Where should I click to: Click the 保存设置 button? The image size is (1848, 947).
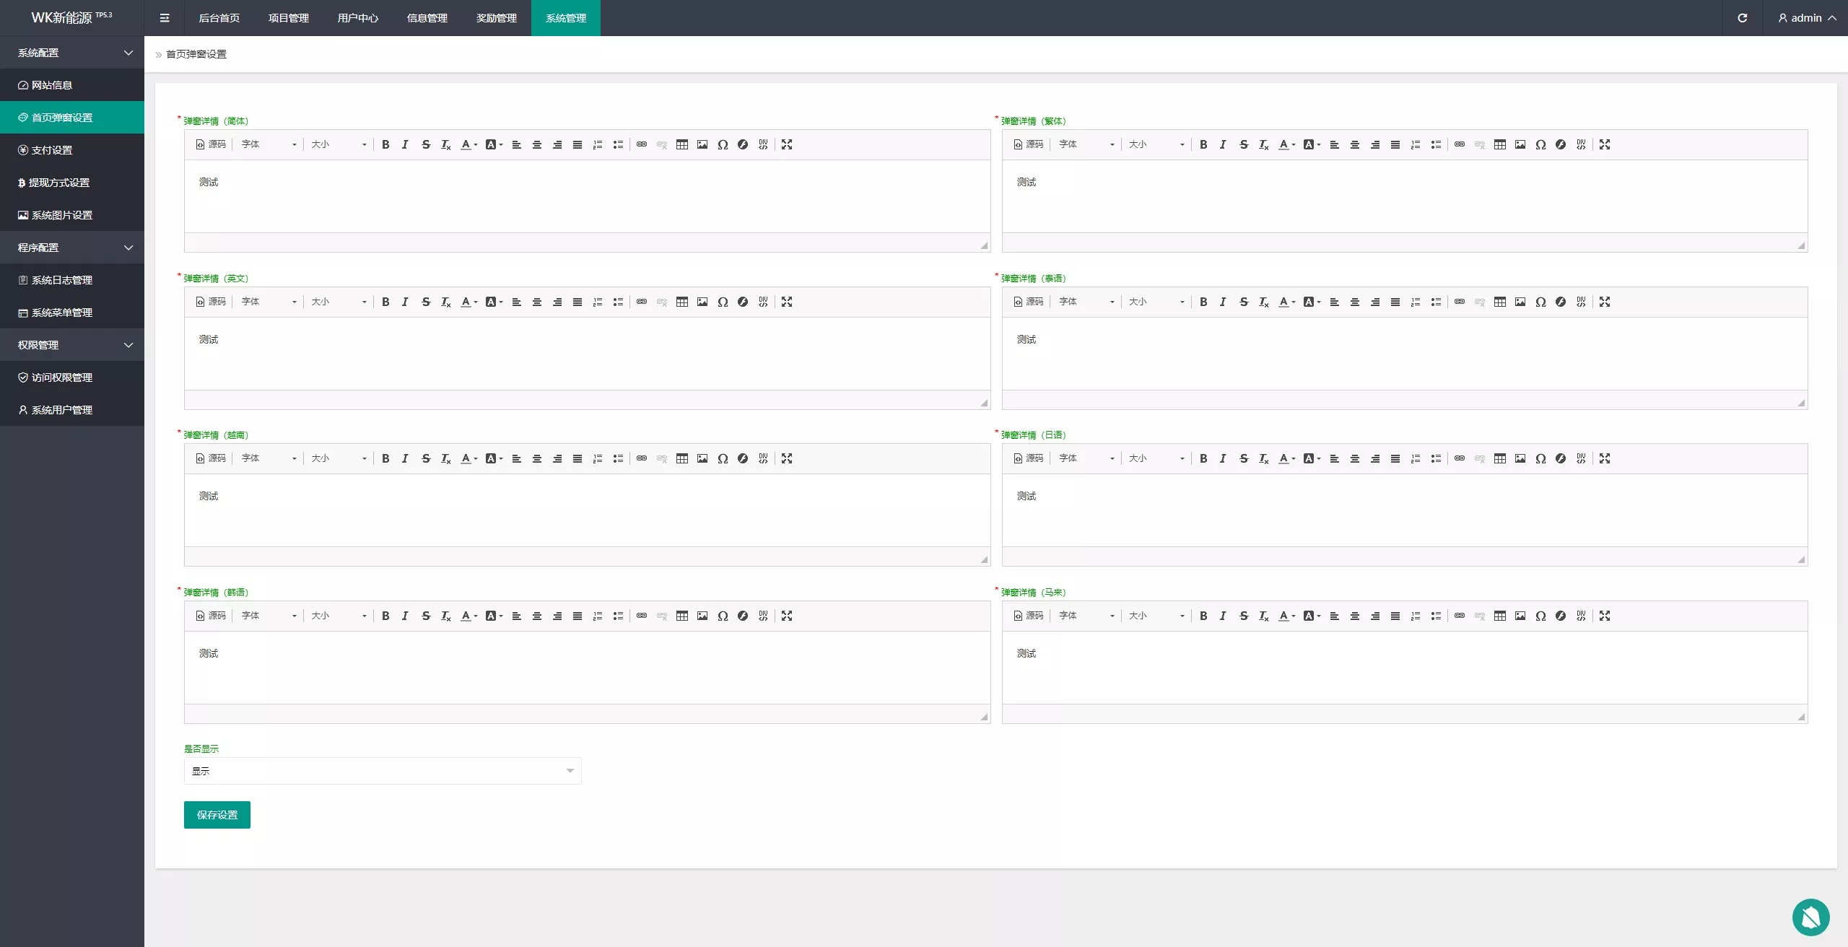(217, 815)
